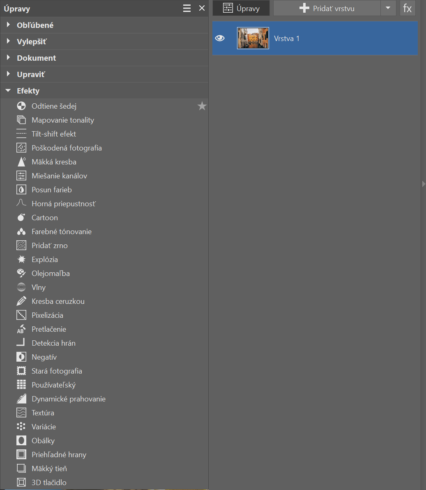Click the Olejomaľba label

click(x=51, y=273)
